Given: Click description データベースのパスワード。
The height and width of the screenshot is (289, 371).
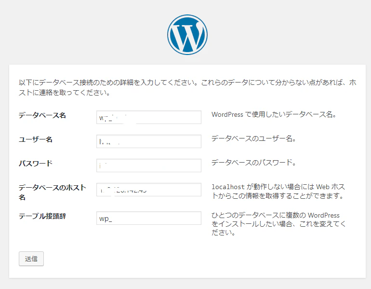Looking at the screenshot, I should (253, 163).
